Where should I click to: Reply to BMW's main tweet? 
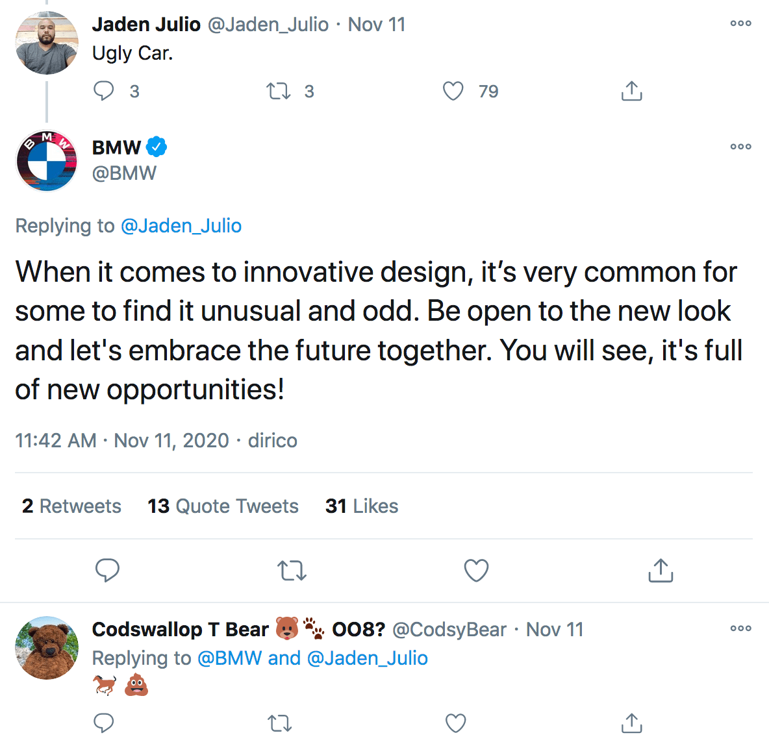pos(107,570)
